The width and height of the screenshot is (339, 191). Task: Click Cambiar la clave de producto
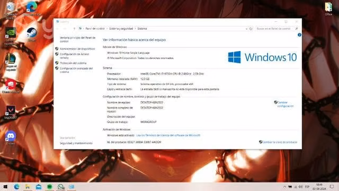[x=280, y=142]
